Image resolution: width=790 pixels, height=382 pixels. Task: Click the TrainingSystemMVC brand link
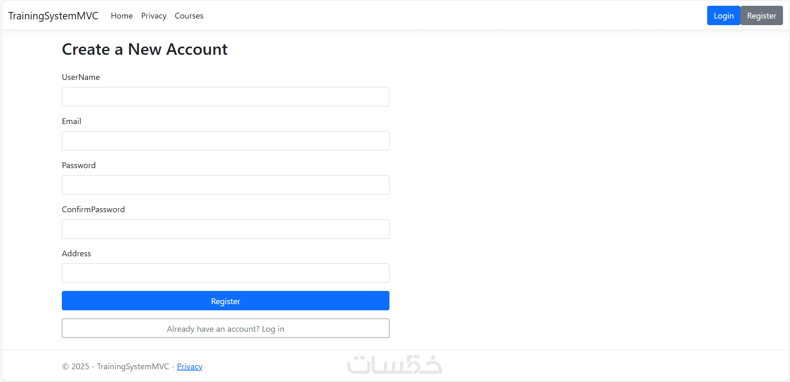coord(53,16)
